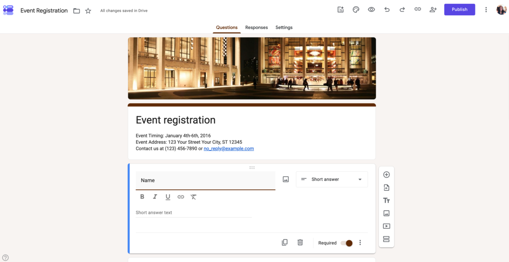Click the All changes saved in Drive status

coord(124,11)
